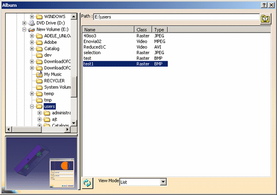This screenshot has width=277, height=195.
Task: Click the question mark help button
Action: click(x=264, y=5)
